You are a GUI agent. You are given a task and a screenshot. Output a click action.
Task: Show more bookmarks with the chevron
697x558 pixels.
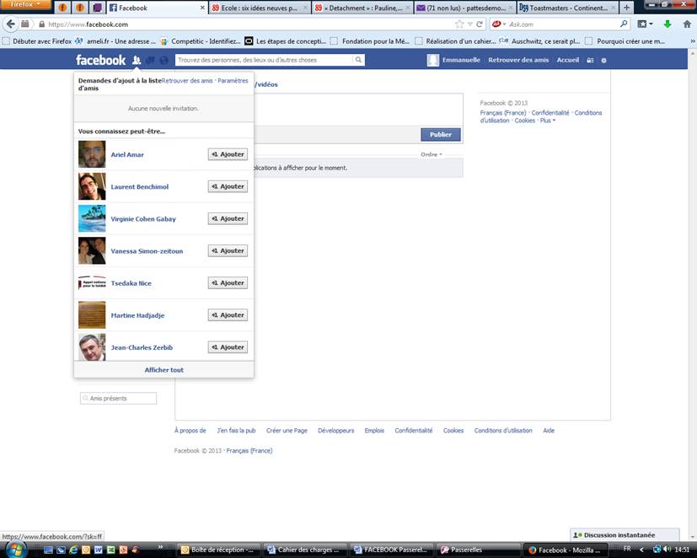click(x=692, y=41)
